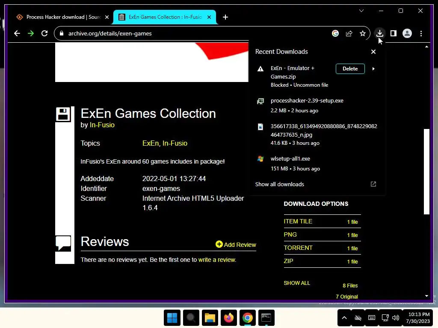Viewport: 438px width, 328px height.
Task: Show hidden system tray icons
Action: pyautogui.click(x=344, y=318)
